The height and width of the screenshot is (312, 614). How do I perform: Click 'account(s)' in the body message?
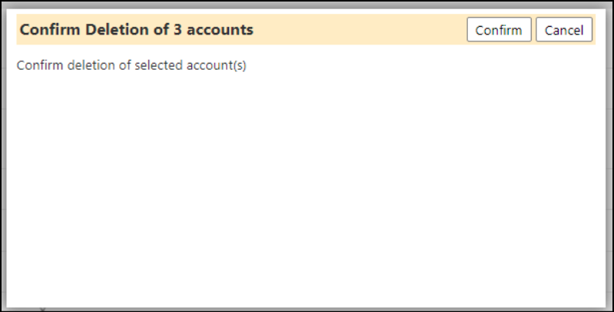216,65
